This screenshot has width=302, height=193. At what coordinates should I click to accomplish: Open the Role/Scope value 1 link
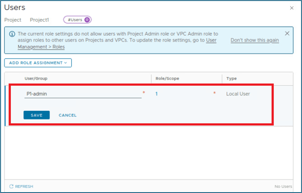pyautogui.click(x=157, y=94)
